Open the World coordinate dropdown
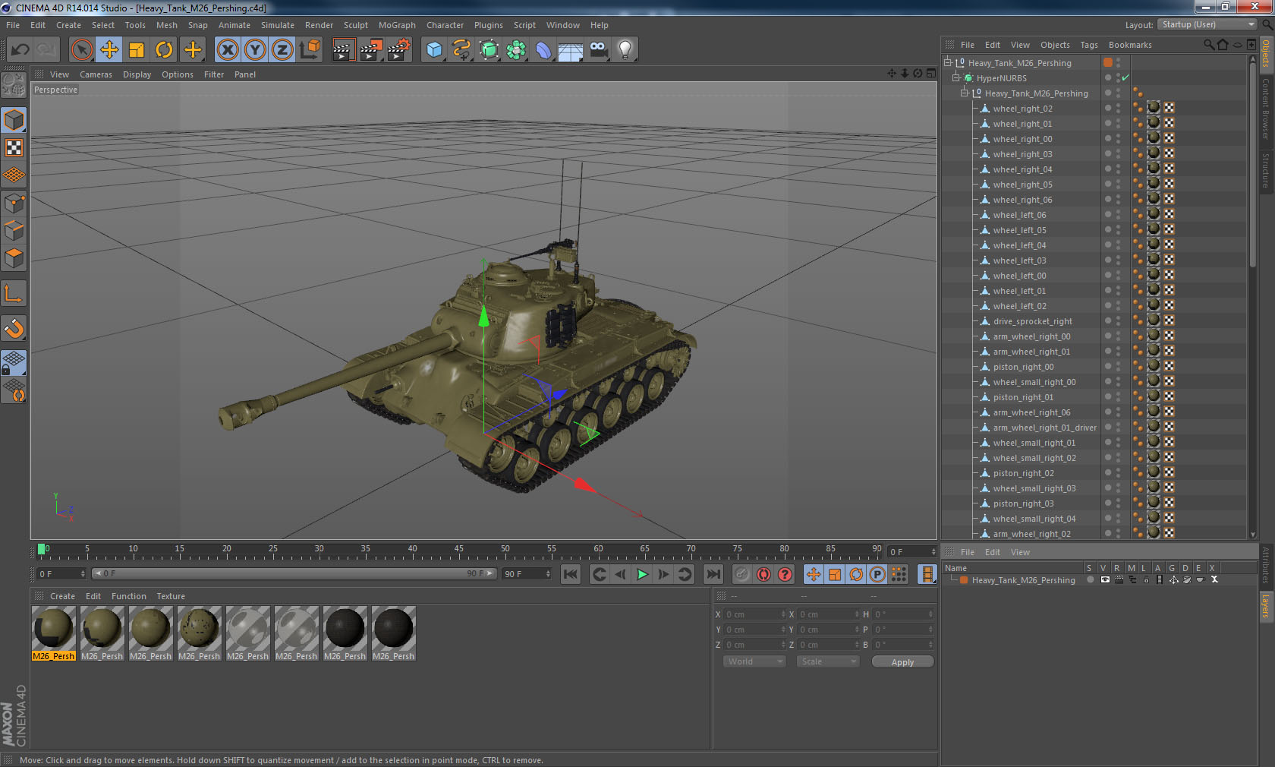Viewport: 1275px width, 767px height. click(x=754, y=661)
